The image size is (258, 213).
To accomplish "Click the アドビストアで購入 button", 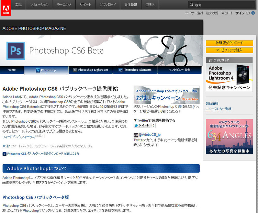I will tap(229, 50).
